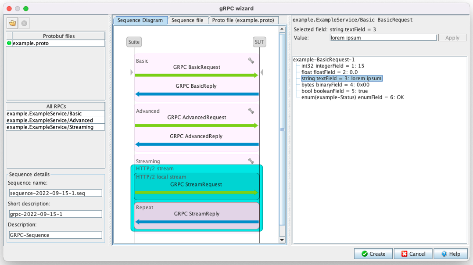Open the Proto file (example.proto) tab
473x265 pixels.
click(243, 20)
